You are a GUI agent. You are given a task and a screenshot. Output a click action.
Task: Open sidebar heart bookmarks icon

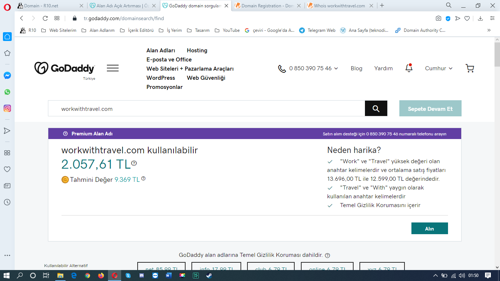pos(7,169)
